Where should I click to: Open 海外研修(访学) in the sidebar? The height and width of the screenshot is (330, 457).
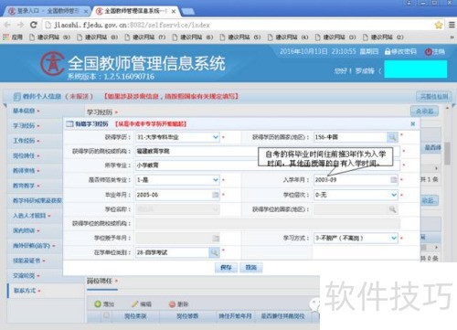click(x=34, y=246)
